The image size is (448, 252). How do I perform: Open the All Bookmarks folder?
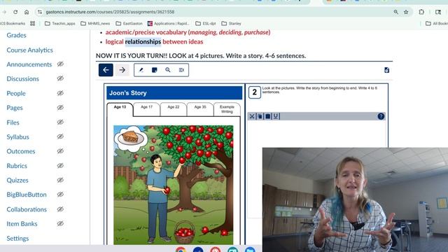437,23
